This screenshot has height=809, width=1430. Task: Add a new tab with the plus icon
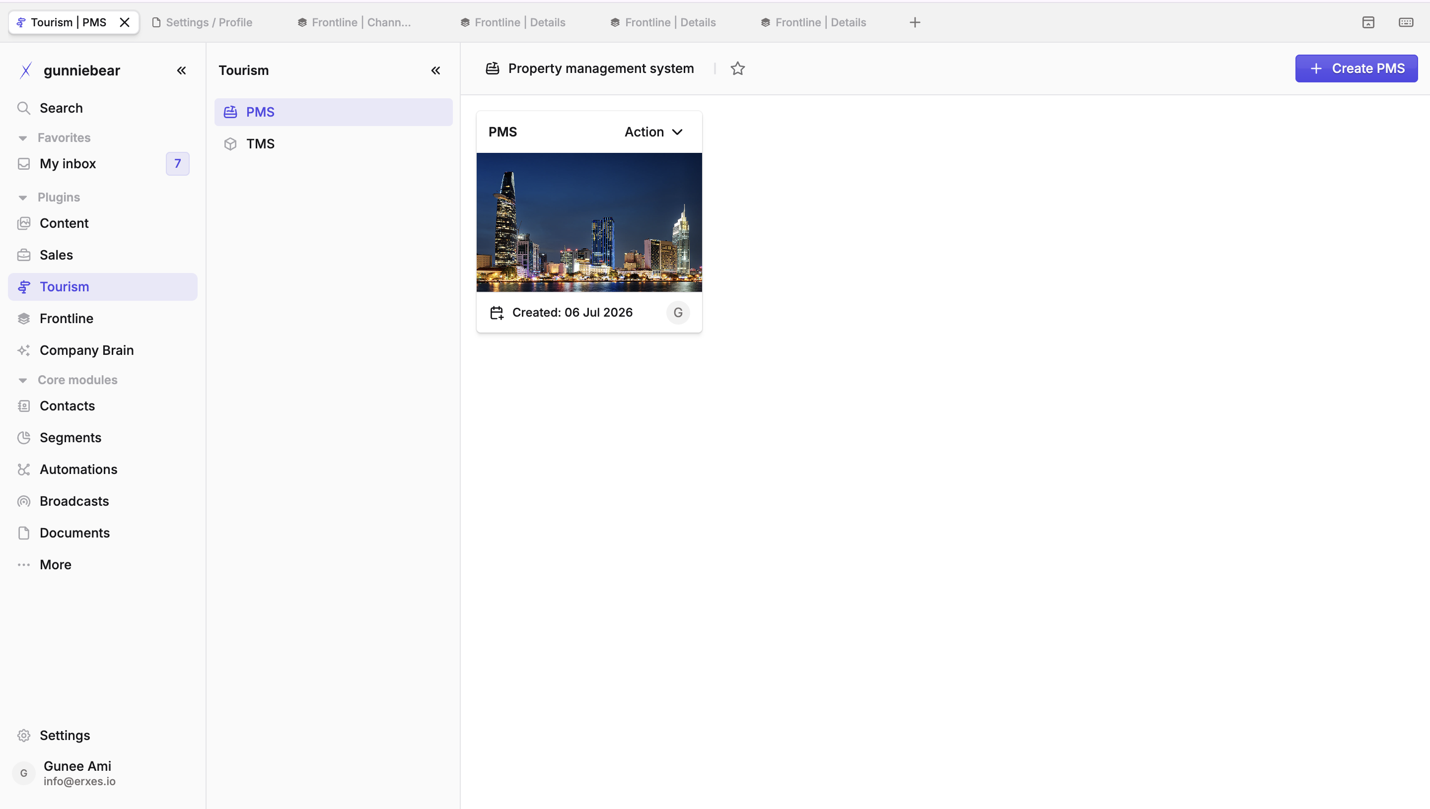point(915,22)
